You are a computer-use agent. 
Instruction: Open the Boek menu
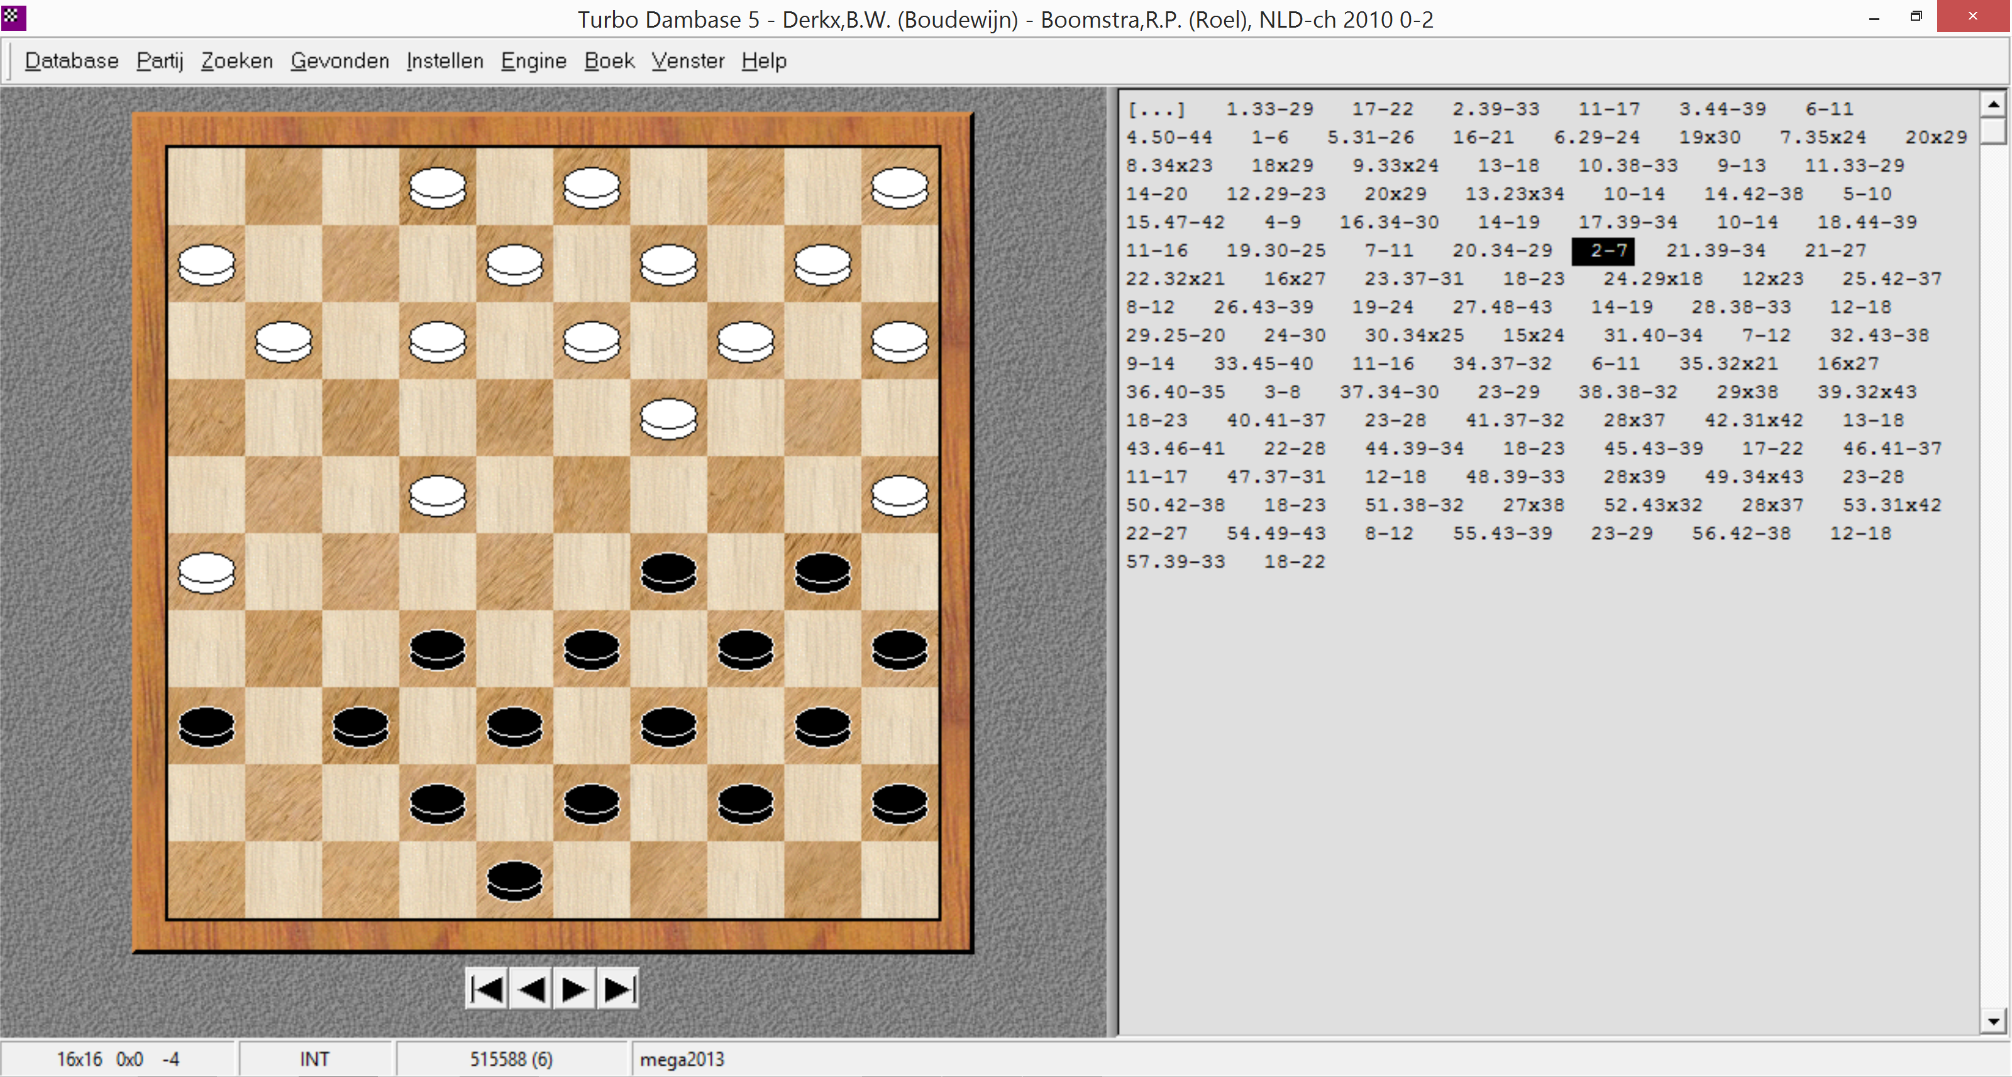pos(609,61)
